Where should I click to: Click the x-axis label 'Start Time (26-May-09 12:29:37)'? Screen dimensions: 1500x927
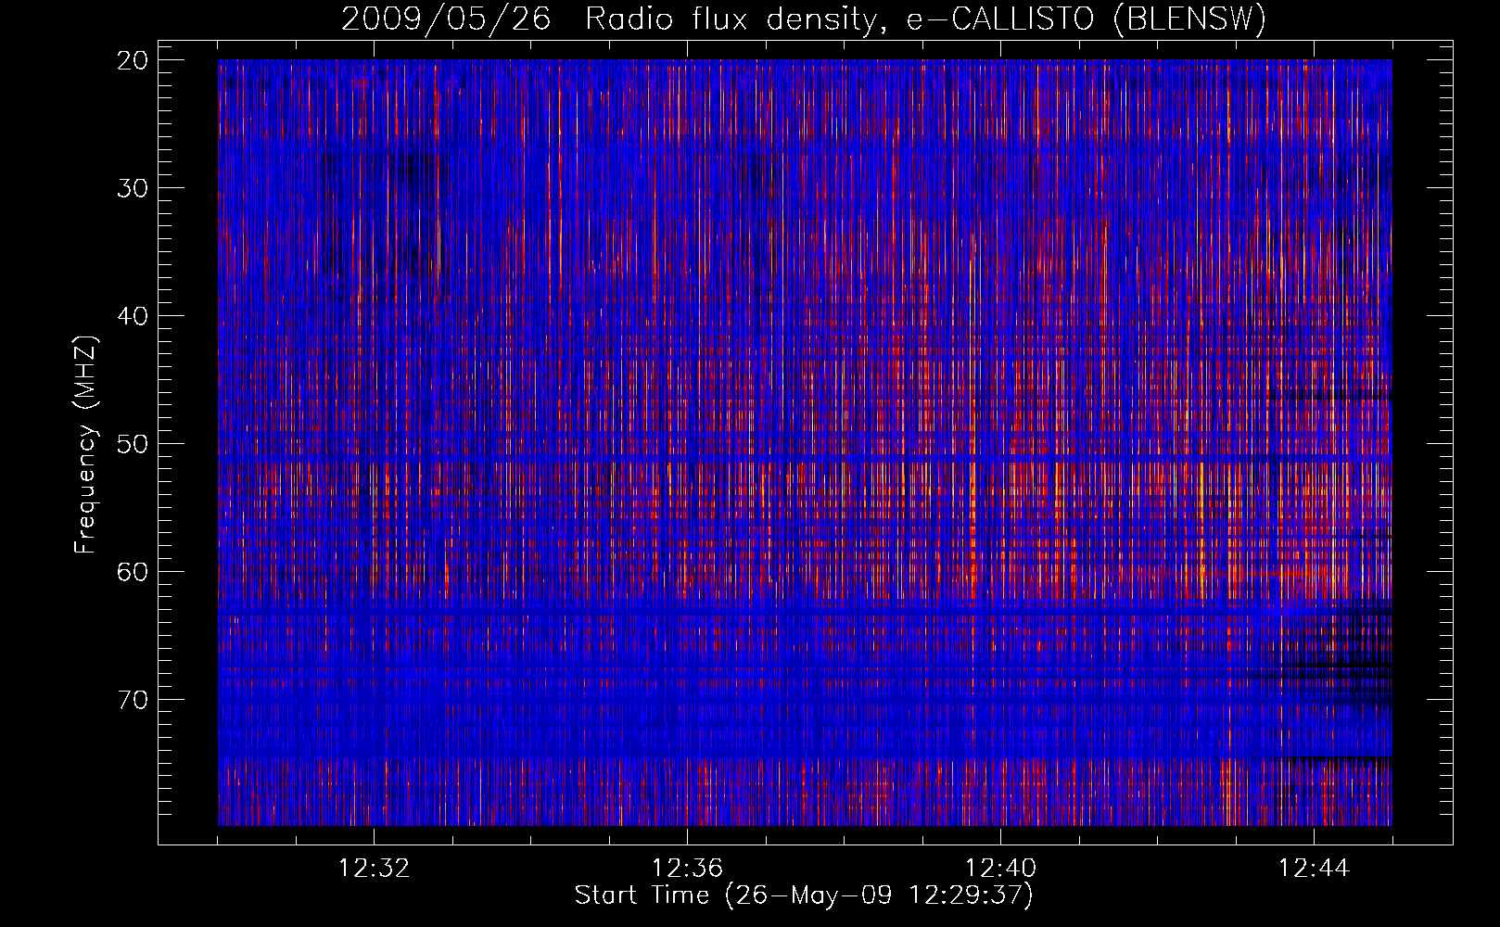click(x=804, y=895)
